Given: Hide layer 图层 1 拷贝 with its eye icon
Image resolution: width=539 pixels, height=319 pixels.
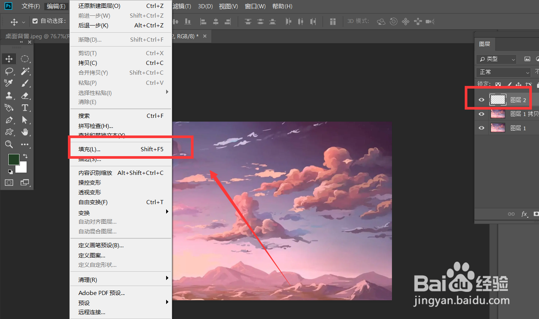Looking at the screenshot, I should [x=482, y=114].
